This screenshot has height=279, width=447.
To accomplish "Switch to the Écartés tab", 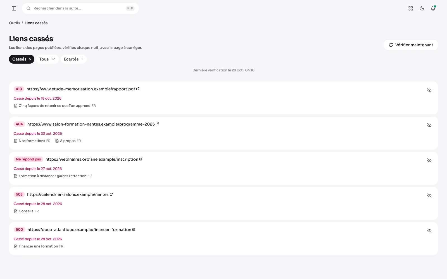I will (73, 59).
